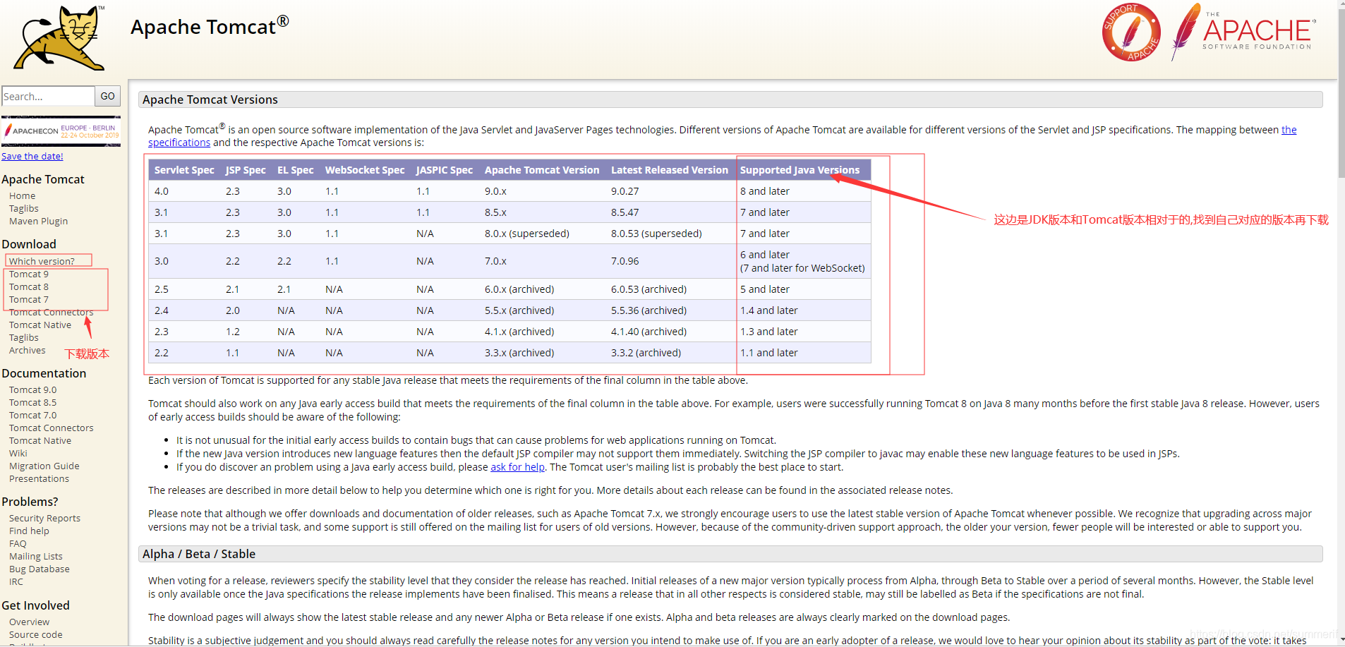
Task: Follow the 'ask for help' hyperlink
Action: click(517, 467)
